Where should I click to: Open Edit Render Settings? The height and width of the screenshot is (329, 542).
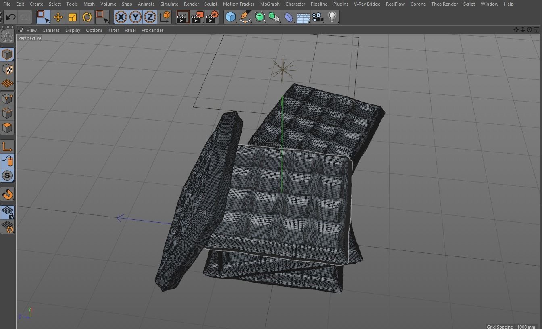point(212,17)
